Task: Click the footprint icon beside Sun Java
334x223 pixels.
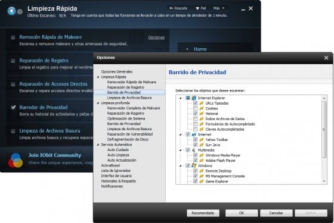Action: pos(202,145)
